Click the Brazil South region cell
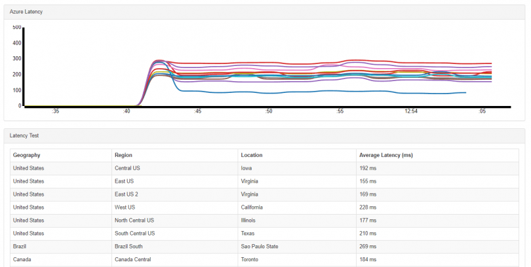Image resolution: width=531 pixels, height=267 pixels. 130,247
